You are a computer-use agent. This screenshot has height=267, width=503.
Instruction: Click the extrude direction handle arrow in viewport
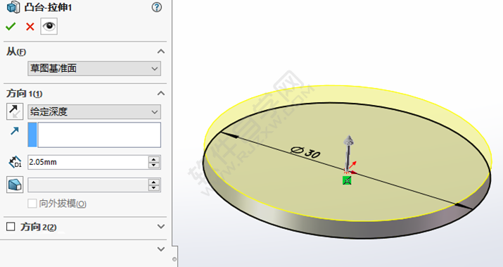coord(348,153)
